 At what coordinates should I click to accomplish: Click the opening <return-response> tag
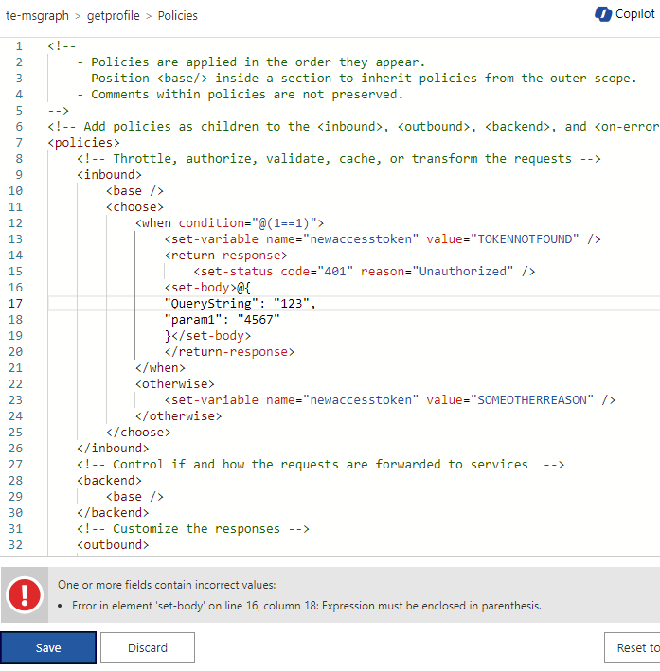[225, 255]
